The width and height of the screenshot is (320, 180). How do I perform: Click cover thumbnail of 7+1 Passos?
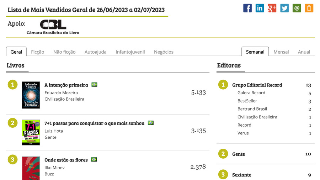[31, 132]
